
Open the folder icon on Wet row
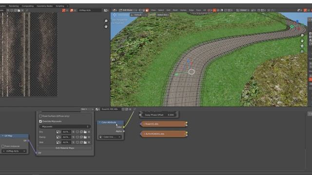[85, 142]
